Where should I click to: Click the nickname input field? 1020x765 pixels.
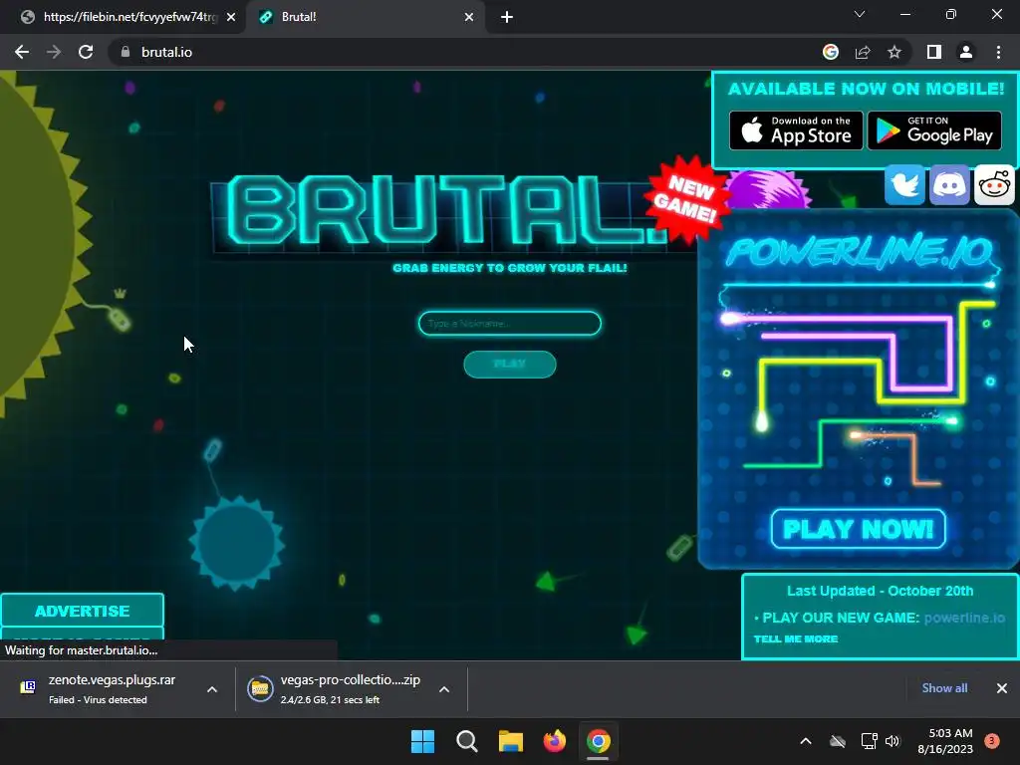coord(510,324)
